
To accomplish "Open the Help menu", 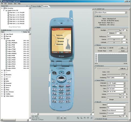I will coord(19,4).
